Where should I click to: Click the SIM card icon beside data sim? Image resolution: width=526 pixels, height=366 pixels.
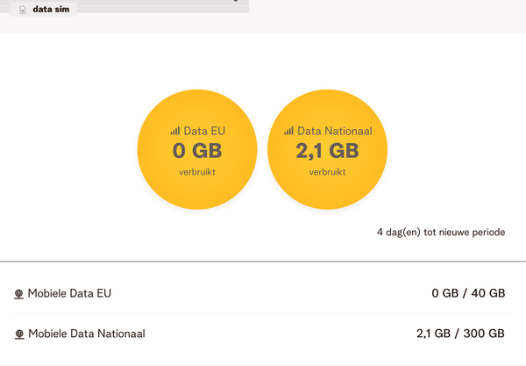(23, 10)
